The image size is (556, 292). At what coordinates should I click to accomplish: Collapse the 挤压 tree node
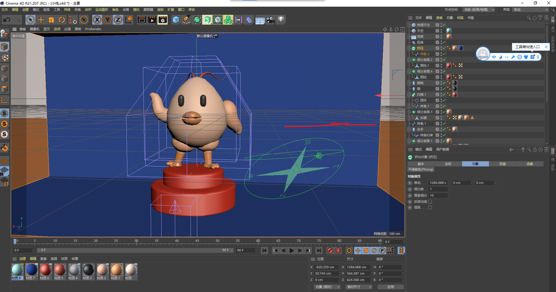click(x=409, y=48)
